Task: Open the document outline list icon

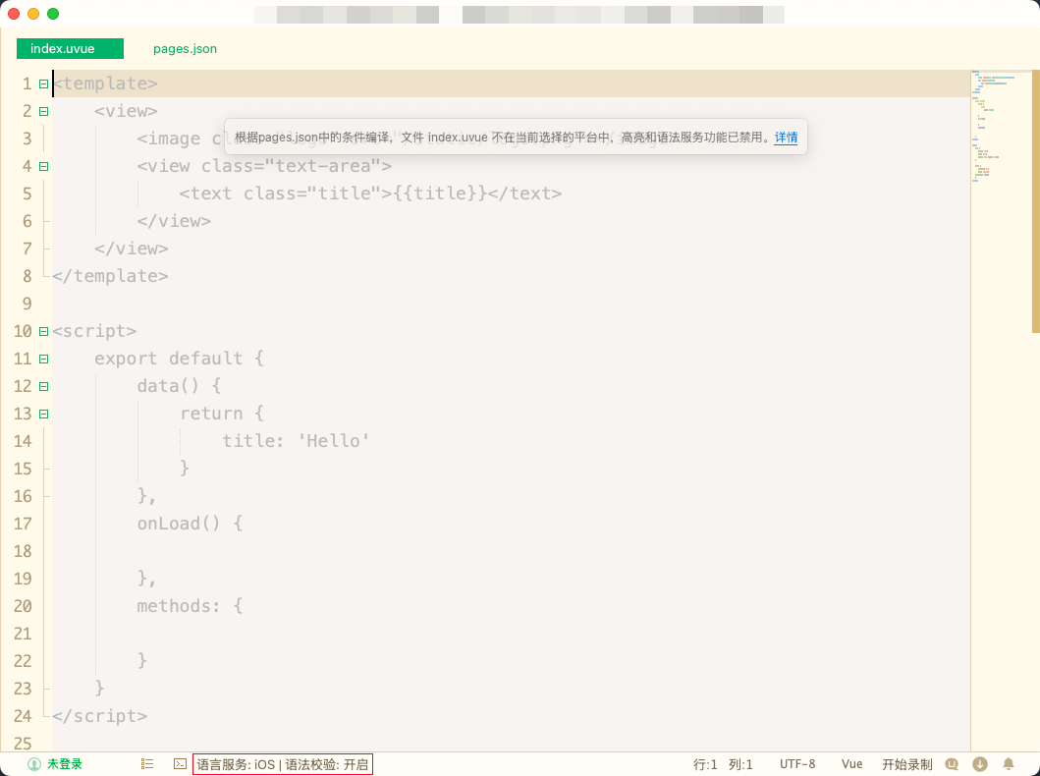Action: [x=147, y=764]
